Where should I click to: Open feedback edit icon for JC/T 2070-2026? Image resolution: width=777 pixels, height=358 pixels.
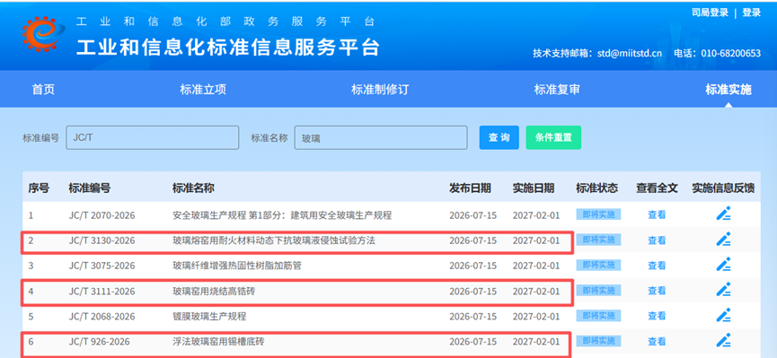(723, 214)
